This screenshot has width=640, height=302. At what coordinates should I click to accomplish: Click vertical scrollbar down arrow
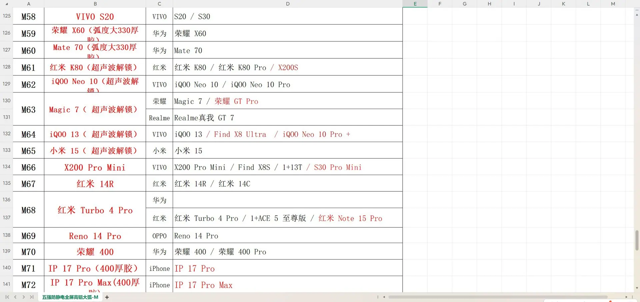pos(637,288)
